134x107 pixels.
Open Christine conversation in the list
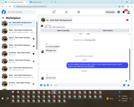tap(18, 84)
